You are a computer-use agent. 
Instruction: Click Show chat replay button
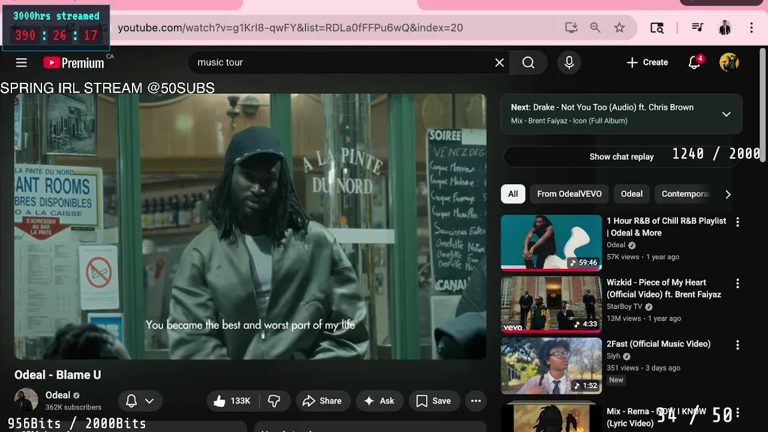tap(622, 157)
